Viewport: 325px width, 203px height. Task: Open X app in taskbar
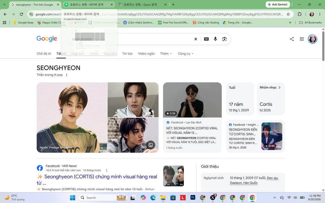[213, 198]
